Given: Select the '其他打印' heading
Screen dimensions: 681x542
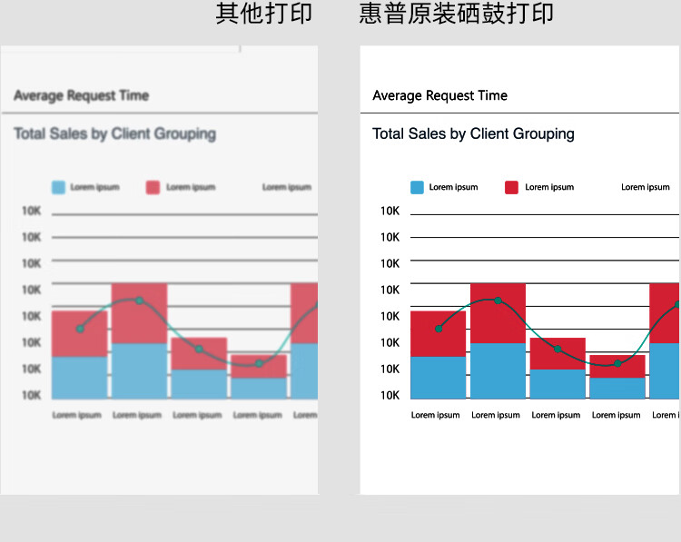Looking at the screenshot, I should (263, 14).
